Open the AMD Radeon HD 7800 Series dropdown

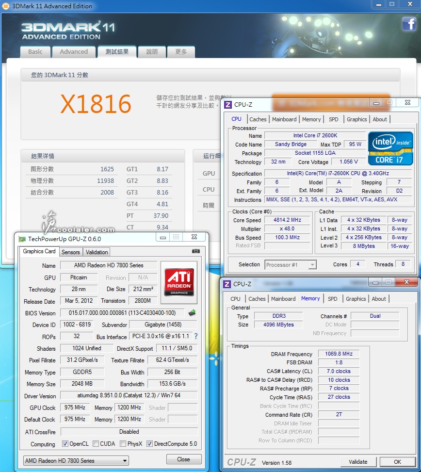pyautogui.click(x=76, y=460)
